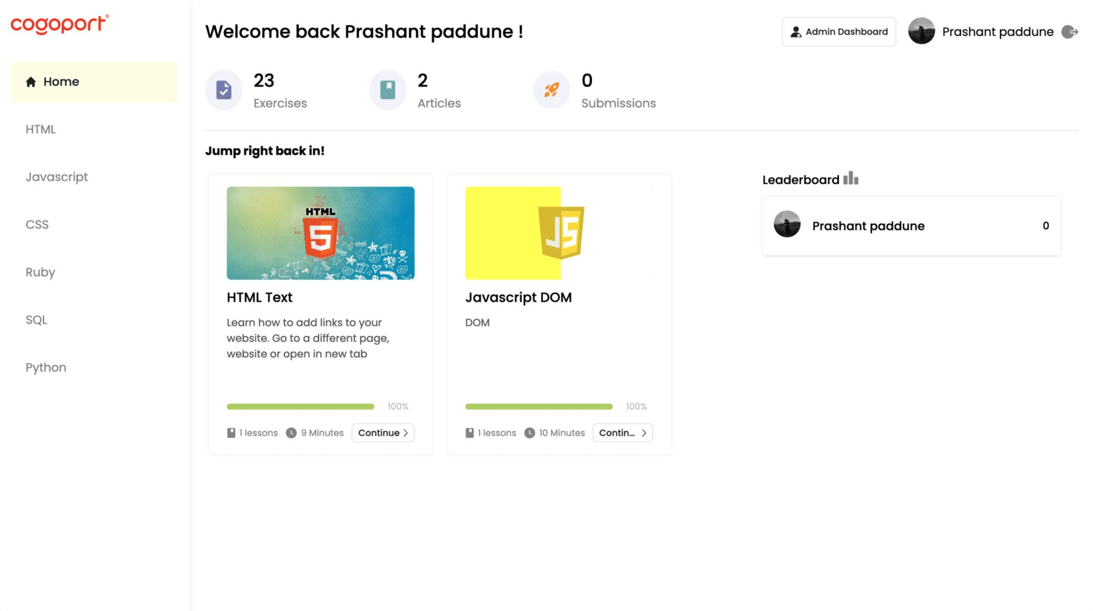Open the HTML5 course thumbnail
1093x611 pixels.
pyautogui.click(x=320, y=233)
